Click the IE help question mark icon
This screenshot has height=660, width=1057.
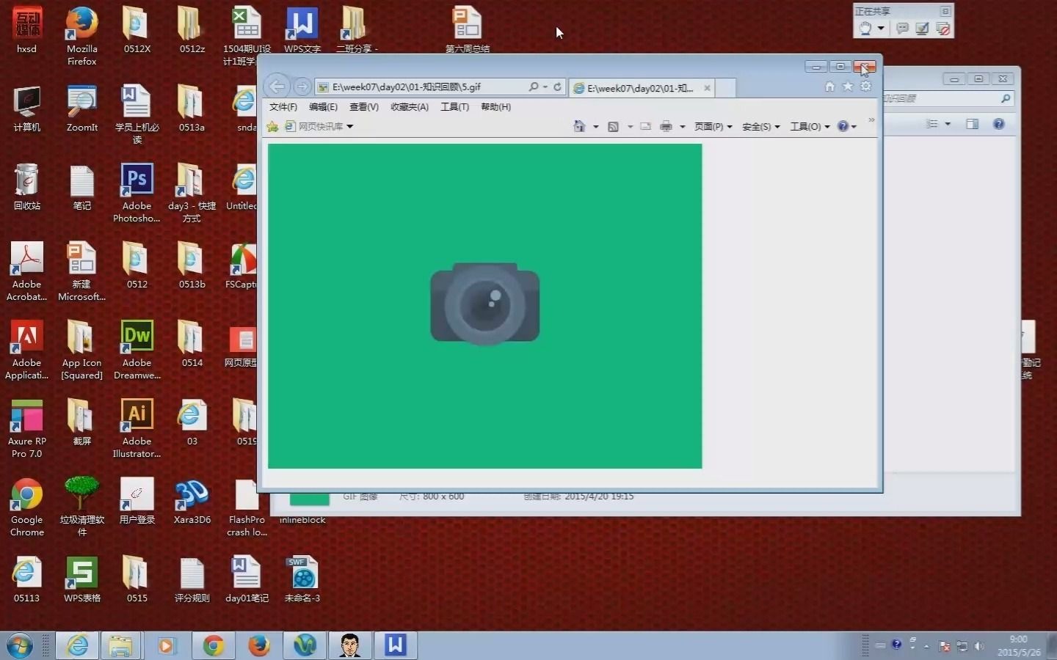(x=843, y=126)
